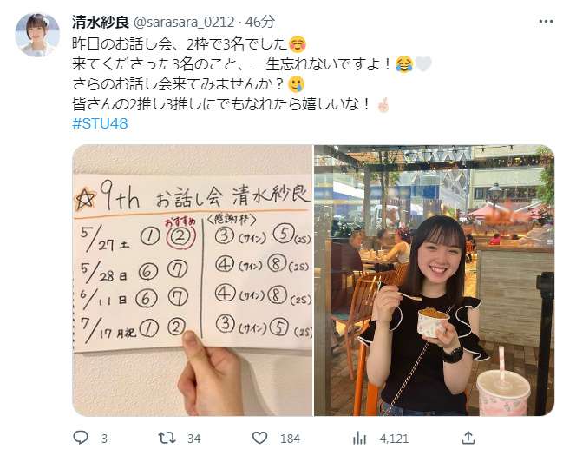The height and width of the screenshot is (456, 563).
Task: Open the handwritten 9th お話し会 schedule image
Action: tap(193, 281)
